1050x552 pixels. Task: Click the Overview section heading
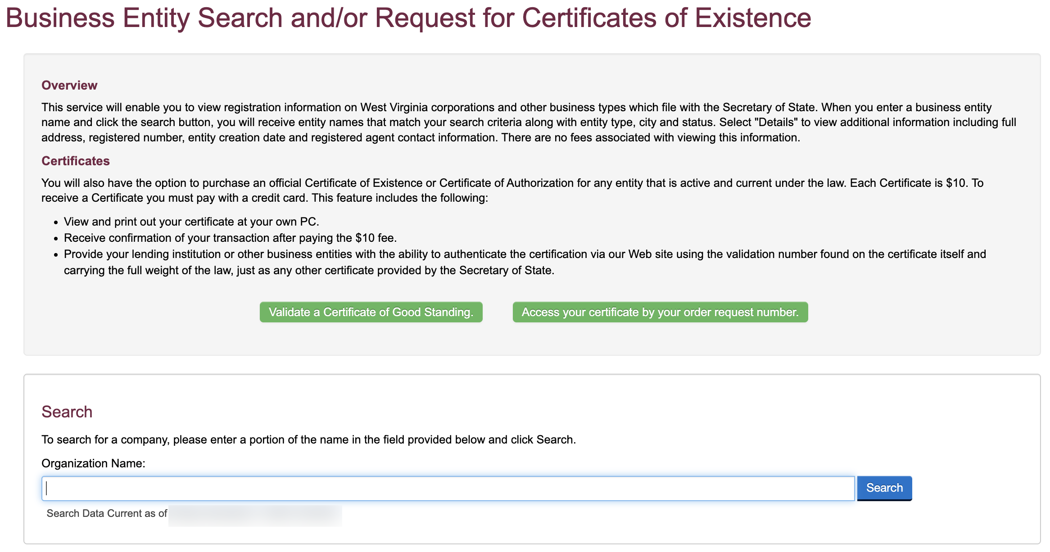click(x=69, y=86)
